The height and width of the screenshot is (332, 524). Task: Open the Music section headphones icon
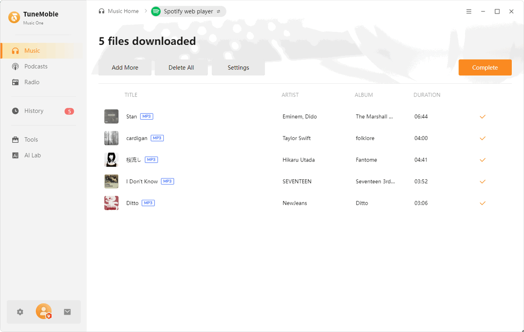click(15, 51)
